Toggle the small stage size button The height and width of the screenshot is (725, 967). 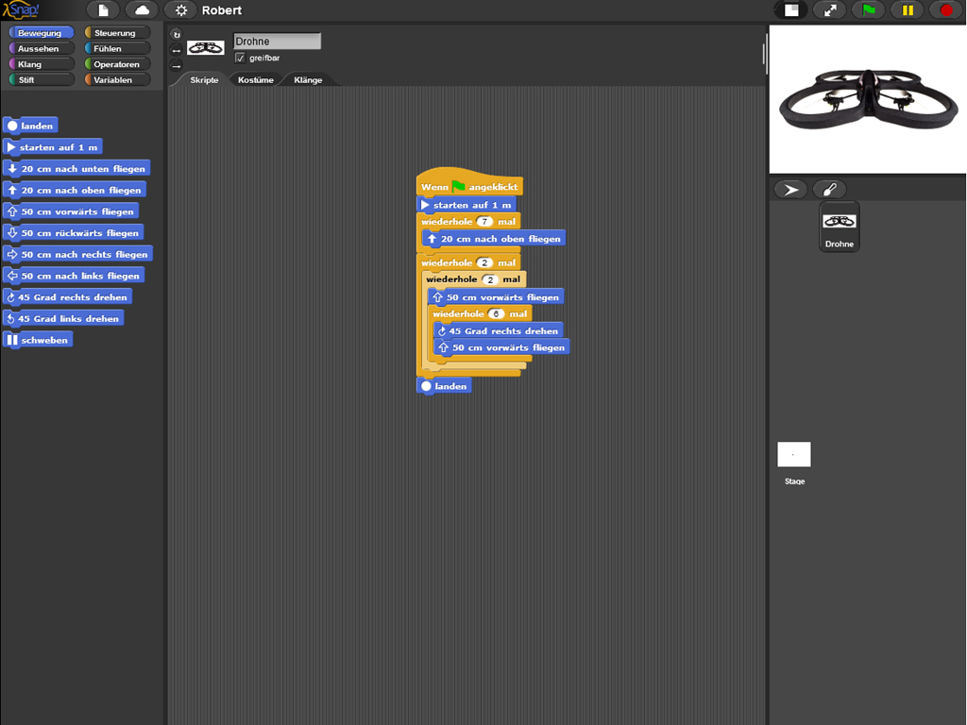click(791, 10)
